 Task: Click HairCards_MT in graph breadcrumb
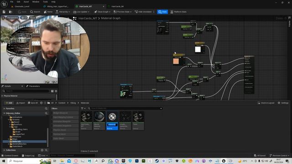pyautogui.click(x=88, y=18)
